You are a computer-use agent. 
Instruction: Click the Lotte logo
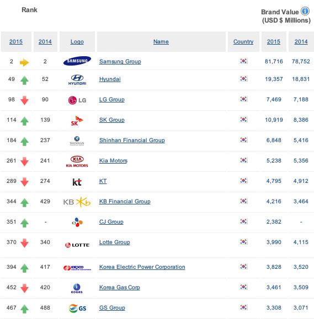77,245
